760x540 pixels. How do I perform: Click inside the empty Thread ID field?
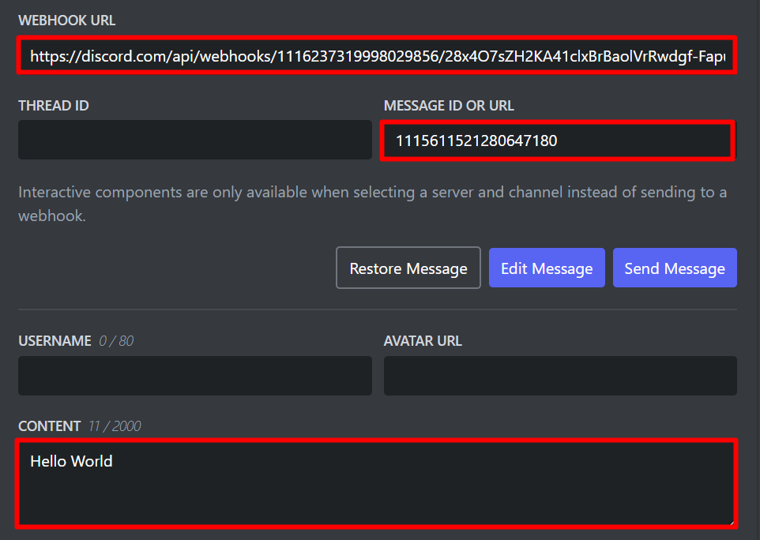pos(195,140)
